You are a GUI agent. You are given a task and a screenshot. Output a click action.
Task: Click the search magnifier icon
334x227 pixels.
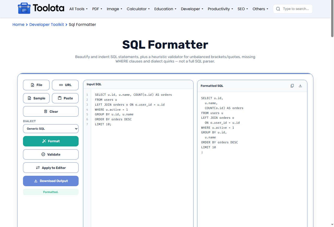click(x=278, y=9)
